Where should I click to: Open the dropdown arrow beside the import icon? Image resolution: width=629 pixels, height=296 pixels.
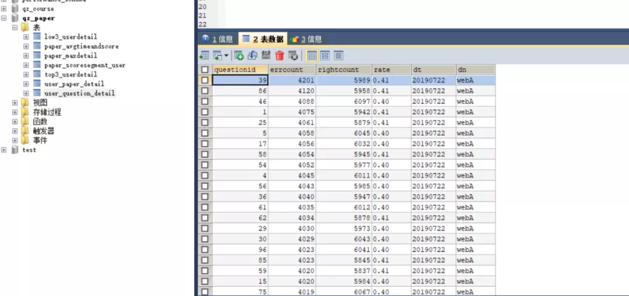pos(226,56)
